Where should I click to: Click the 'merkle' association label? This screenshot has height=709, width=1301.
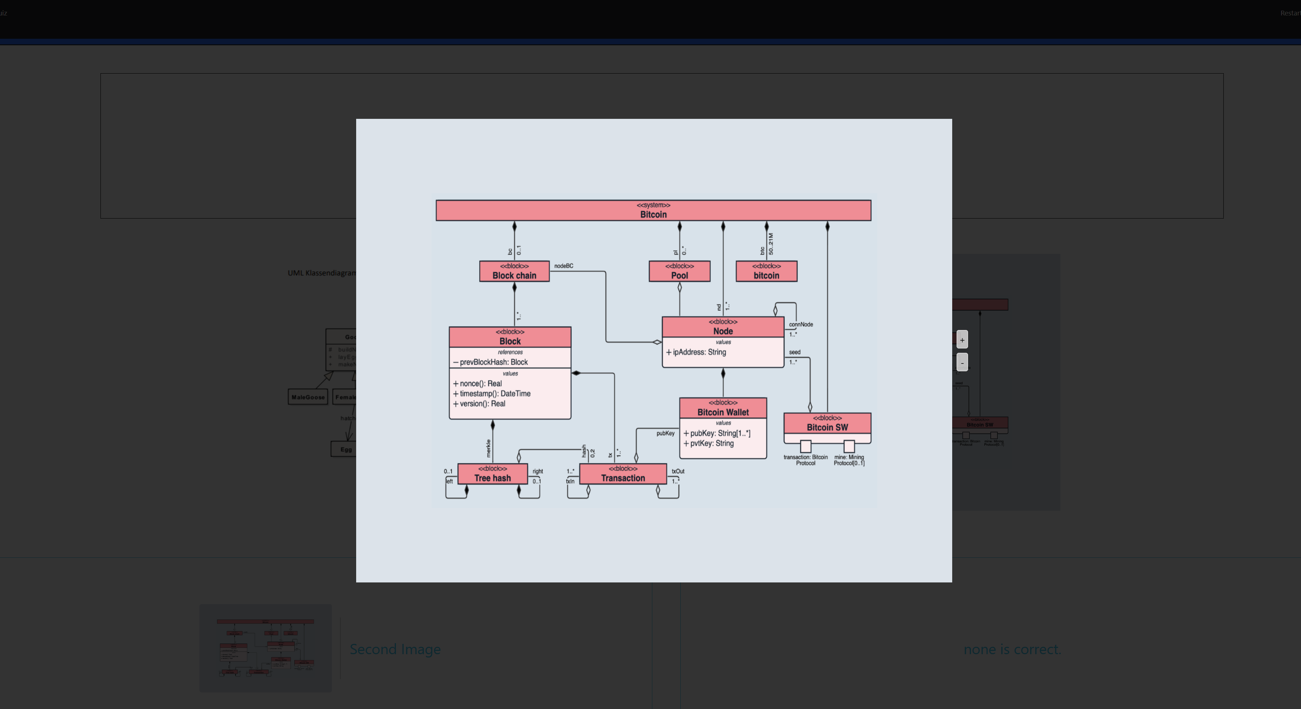coord(488,449)
